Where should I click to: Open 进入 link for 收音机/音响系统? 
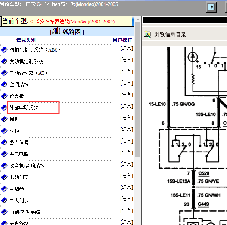127,164
